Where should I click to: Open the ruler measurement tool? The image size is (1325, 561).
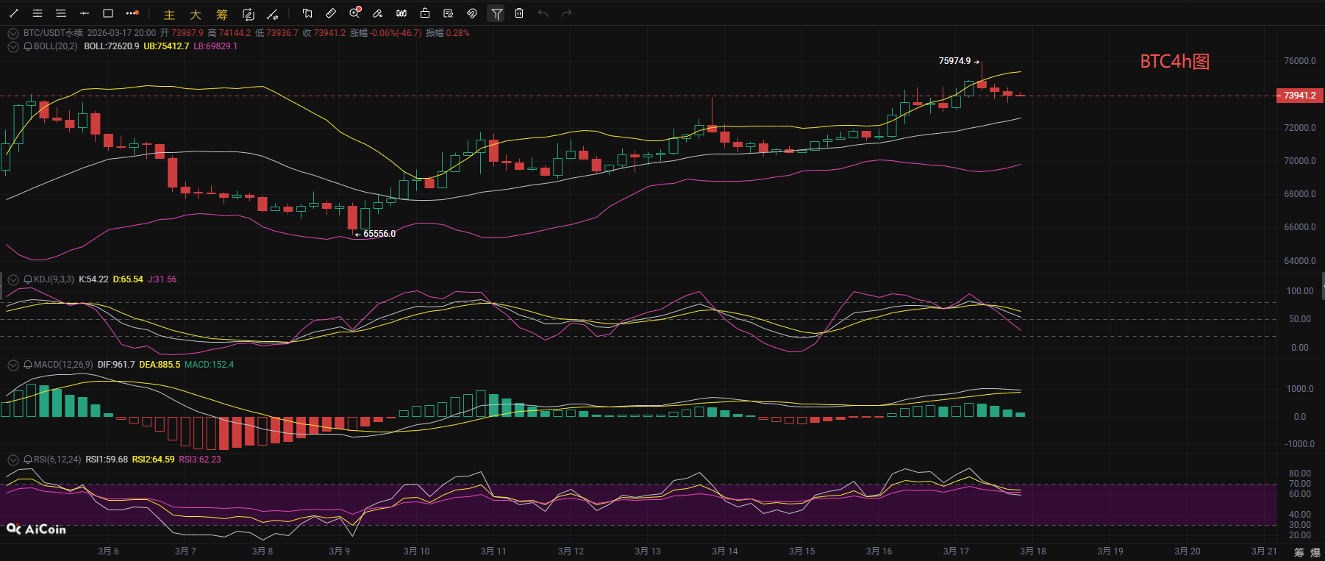coord(331,13)
